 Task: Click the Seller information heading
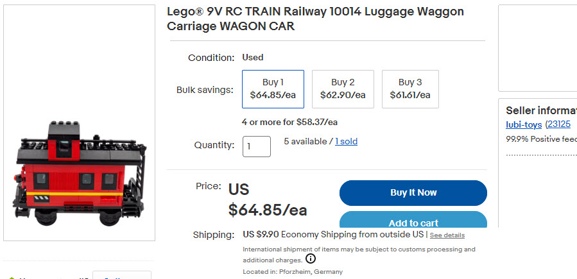pos(541,110)
